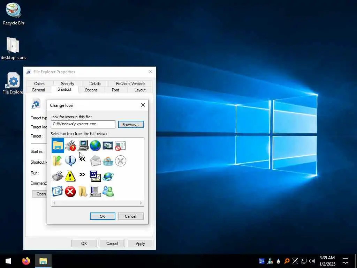This screenshot has width=357, height=268.
Task: Open the network icon in system tray
Action: 304,261
